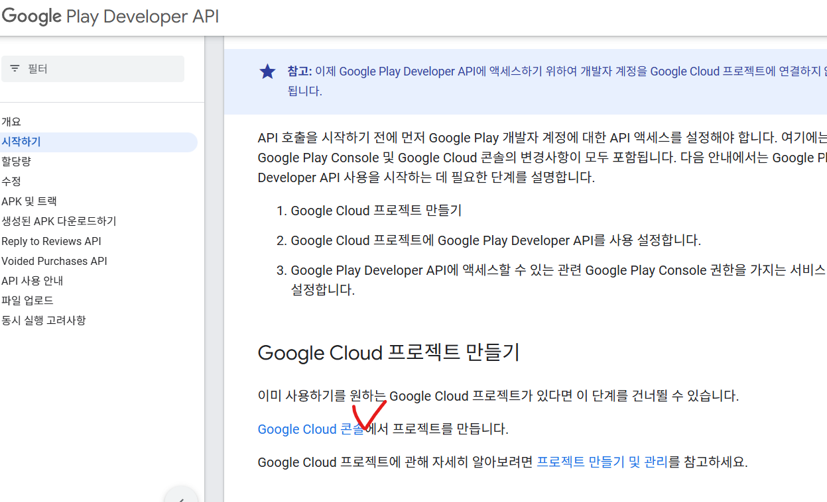Image resolution: width=827 pixels, height=502 pixels.
Task: Open 할당량 page in sidebar
Action: coord(16,162)
